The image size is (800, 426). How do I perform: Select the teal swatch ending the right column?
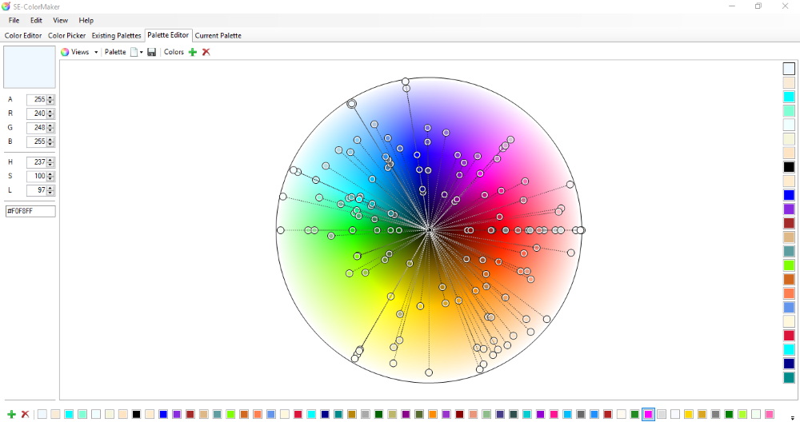789,377
